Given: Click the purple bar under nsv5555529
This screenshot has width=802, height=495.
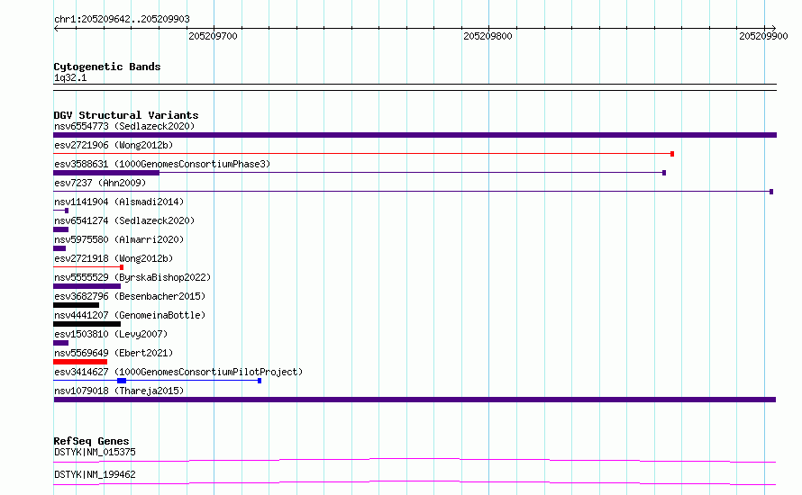Looking at the screenshot, I should 87,286.
